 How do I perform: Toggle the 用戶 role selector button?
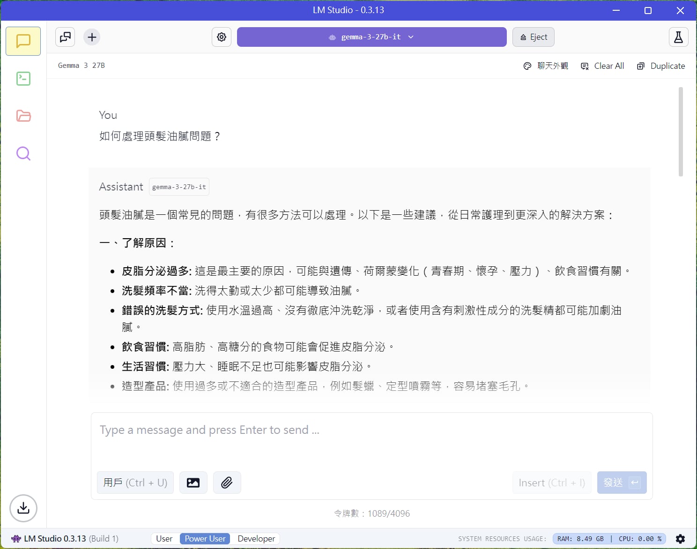135,483
